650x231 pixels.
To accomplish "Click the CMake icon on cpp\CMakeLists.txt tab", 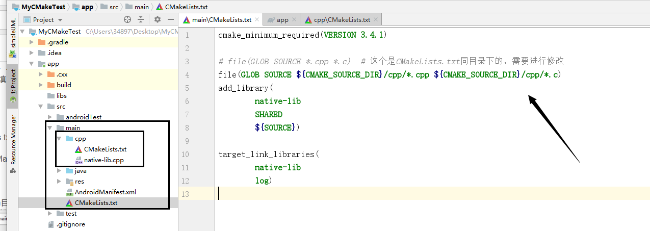I will [x=308, y=20].
